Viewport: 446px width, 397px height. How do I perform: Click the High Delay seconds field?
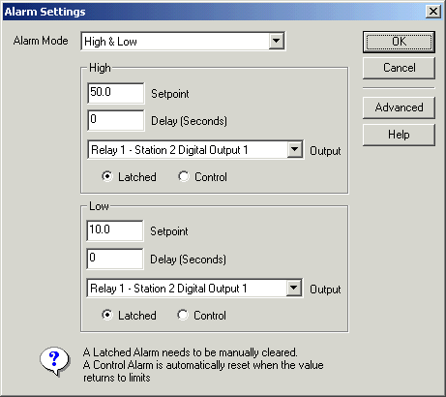click(116, 120)
